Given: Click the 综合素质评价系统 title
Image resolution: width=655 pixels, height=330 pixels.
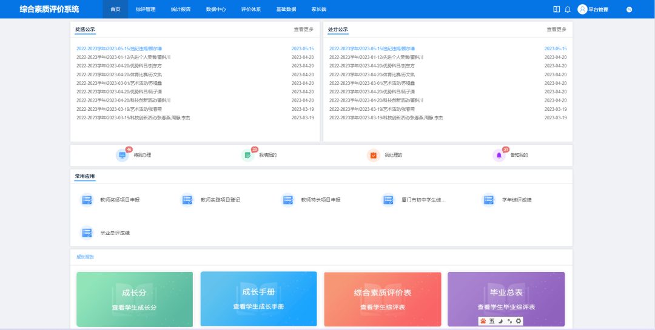Looking at the screenshot, I should (49, 9).
